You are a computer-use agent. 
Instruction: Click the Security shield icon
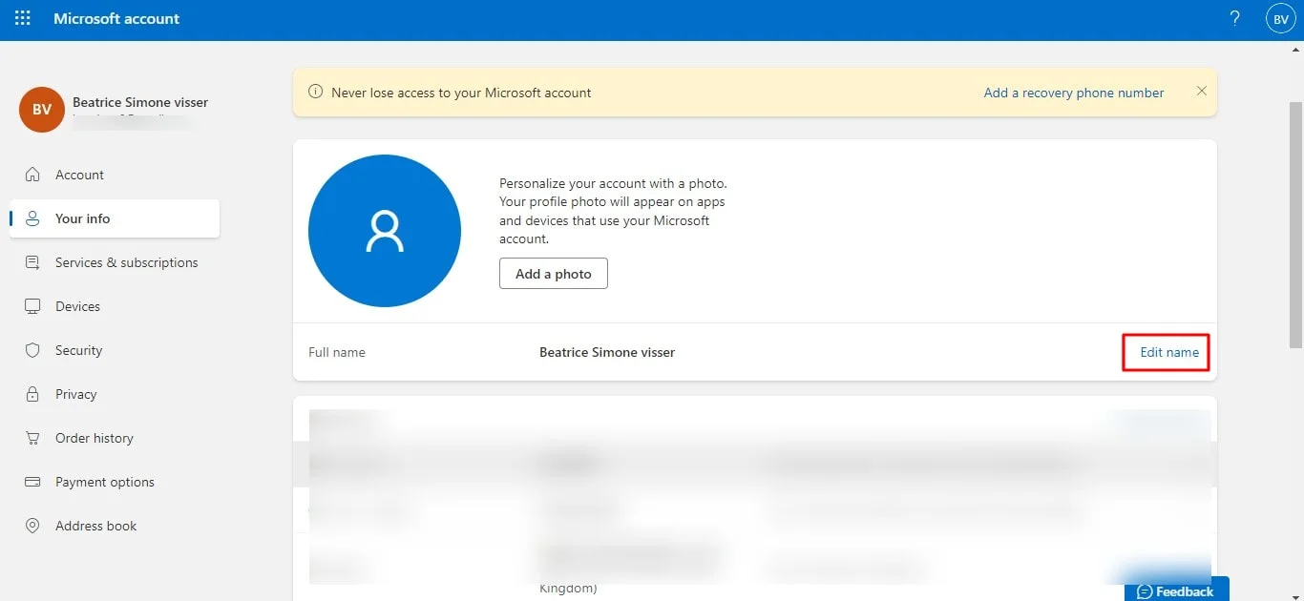point(33,350)
